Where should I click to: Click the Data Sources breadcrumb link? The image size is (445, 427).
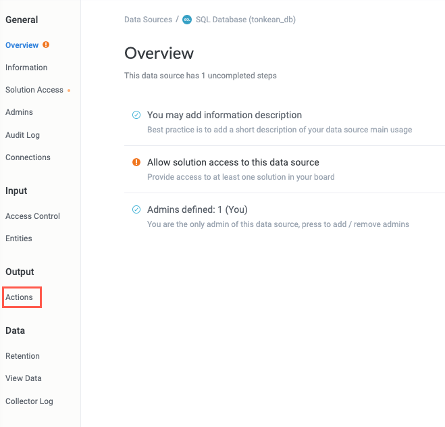tap(148, 20)
